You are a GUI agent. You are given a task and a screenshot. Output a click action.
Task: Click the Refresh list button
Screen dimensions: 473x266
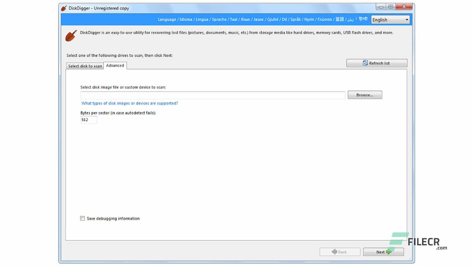(377, 63)
